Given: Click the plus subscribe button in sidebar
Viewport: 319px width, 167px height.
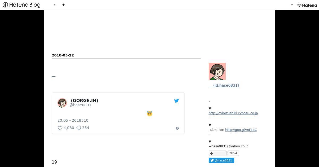Looking at the screenshot, I should point(217,153).
